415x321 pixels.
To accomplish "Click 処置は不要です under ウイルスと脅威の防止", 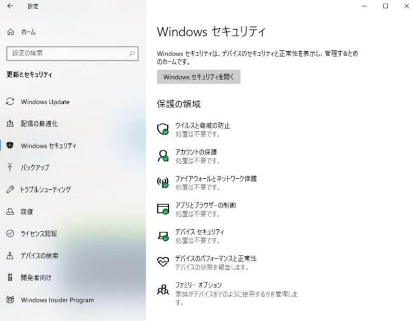I will click(x=197, y=135).
